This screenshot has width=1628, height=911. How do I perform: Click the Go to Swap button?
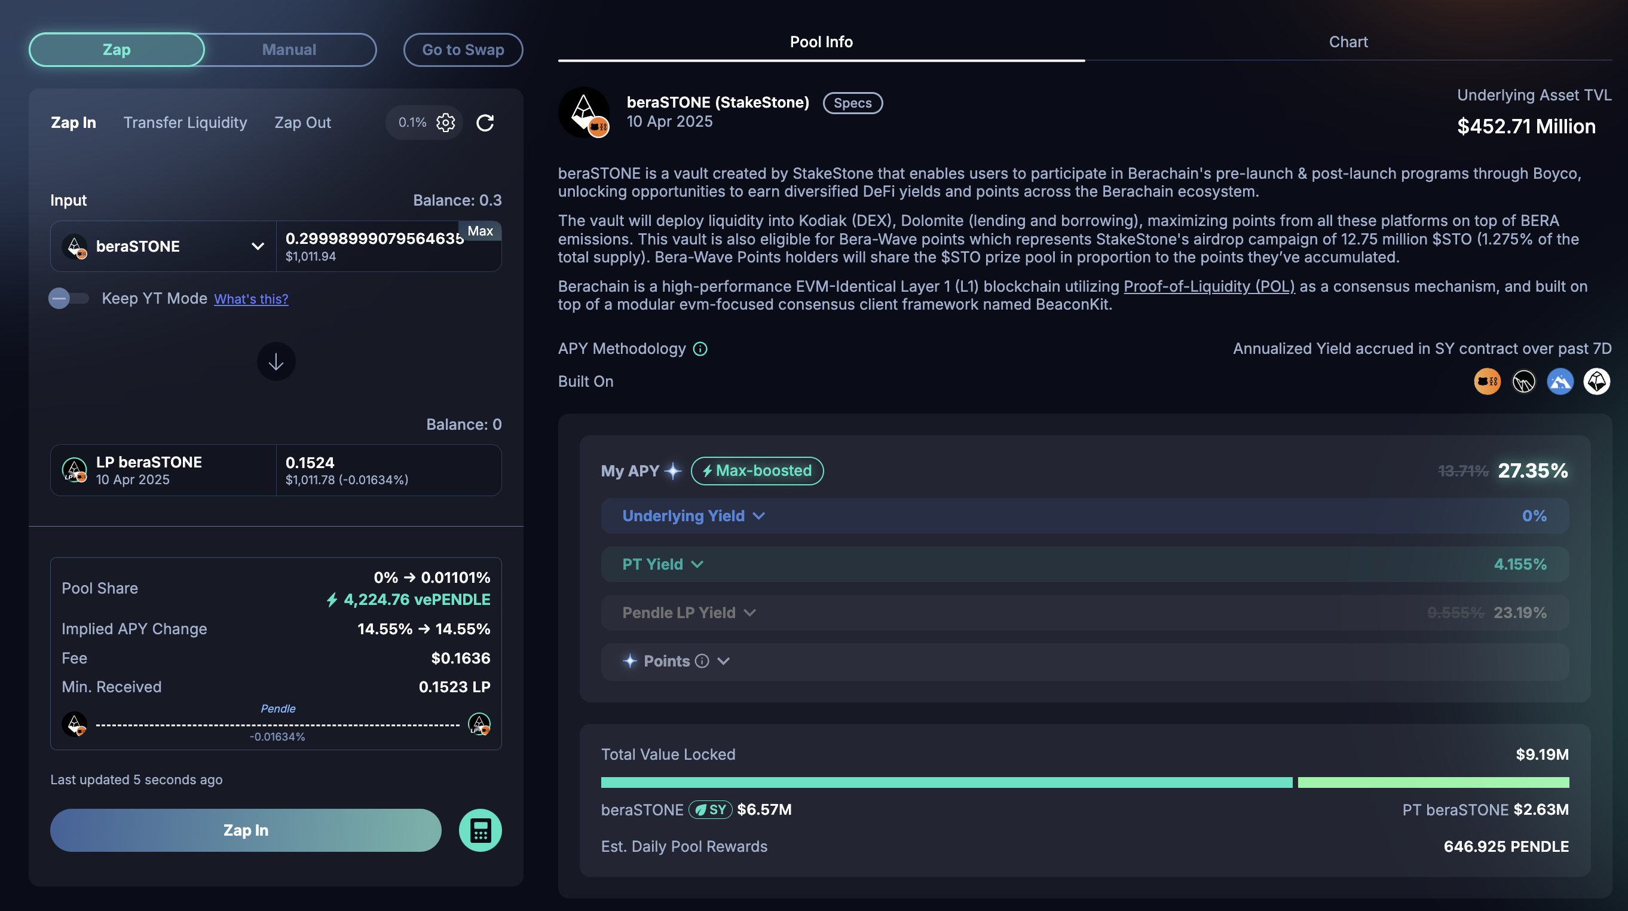click(x=463, y=50)
